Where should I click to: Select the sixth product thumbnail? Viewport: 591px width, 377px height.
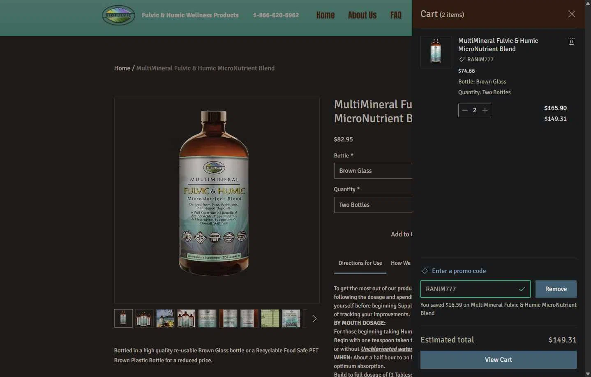click(x=228, y=319)
